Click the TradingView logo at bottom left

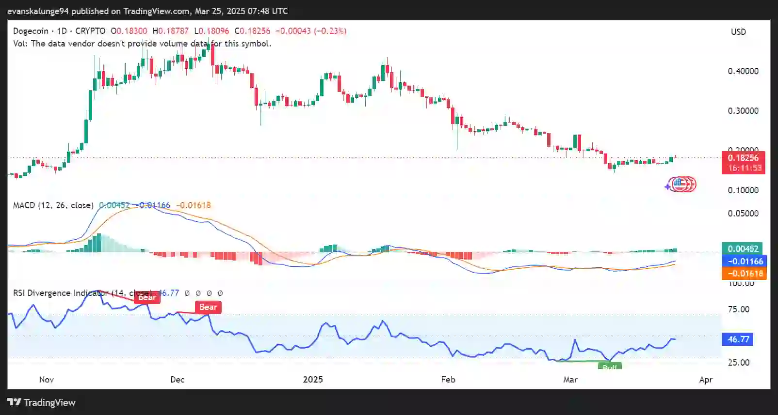pyautogui.click(x=41, y=402)
